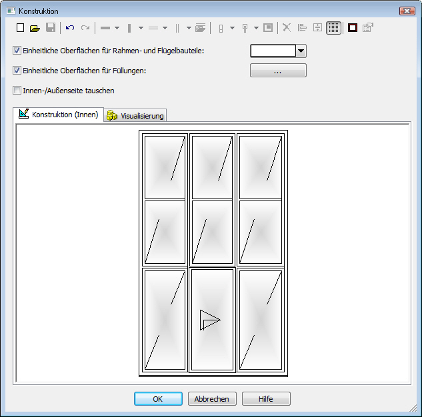
Task: Confirm with the OK button
Action: click(158, 399)
